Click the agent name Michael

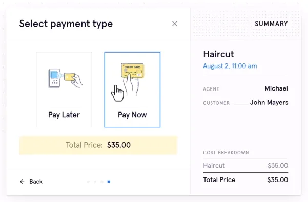pos(276,88)
